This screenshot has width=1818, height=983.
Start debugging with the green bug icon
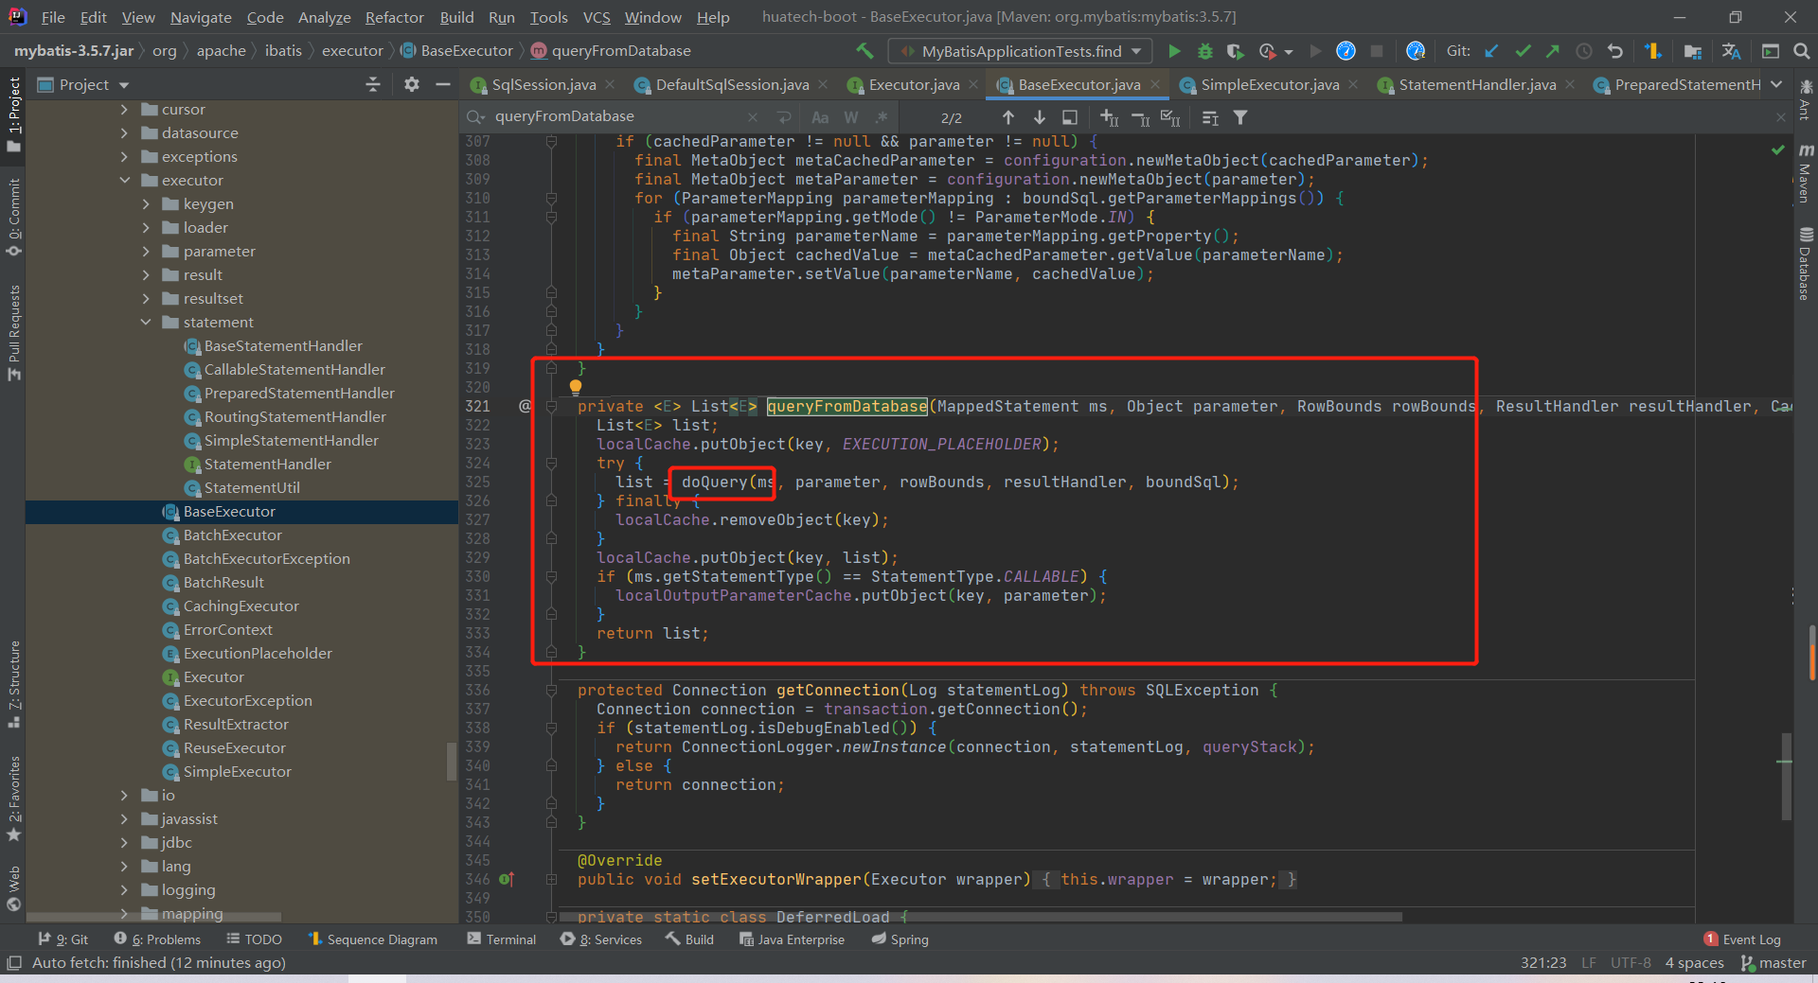1204,51
